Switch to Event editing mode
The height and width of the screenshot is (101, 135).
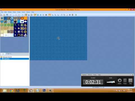29,15
